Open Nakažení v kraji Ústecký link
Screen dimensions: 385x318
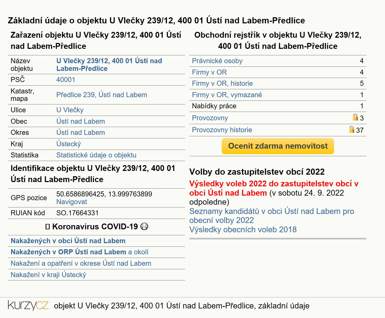[48, 275]
